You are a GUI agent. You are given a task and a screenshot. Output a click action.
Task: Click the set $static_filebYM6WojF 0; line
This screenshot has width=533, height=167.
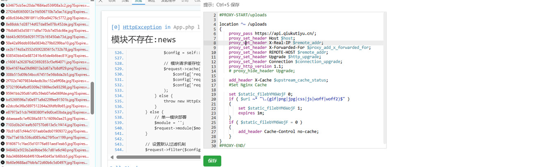tap(261, 94)
